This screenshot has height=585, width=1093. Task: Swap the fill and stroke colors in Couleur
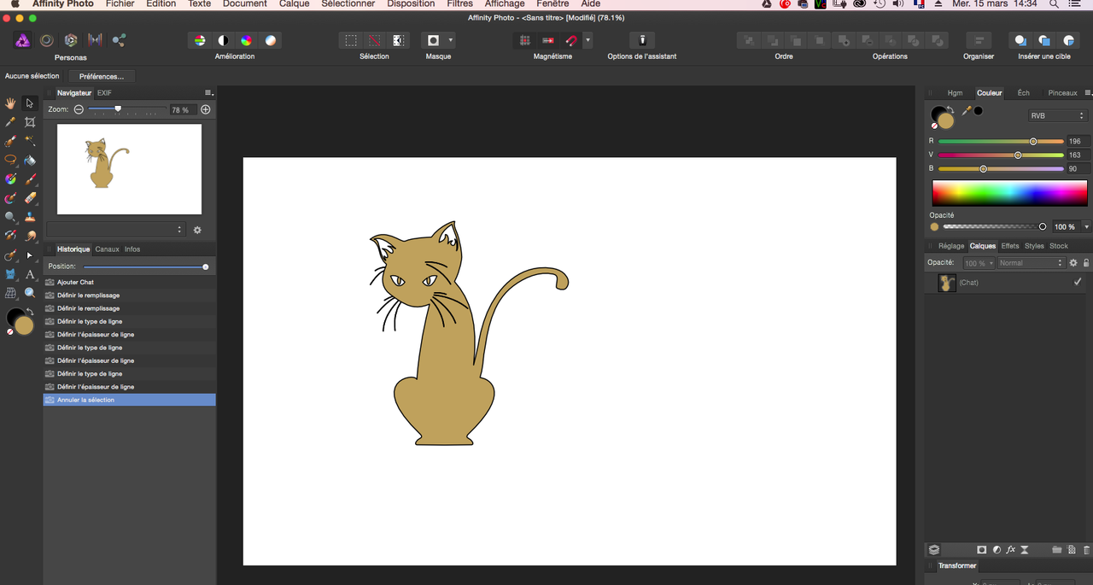point(950,109)
